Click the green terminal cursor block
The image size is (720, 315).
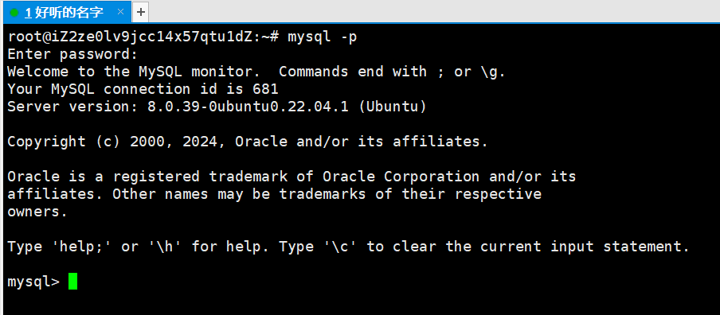pos(73,281)
